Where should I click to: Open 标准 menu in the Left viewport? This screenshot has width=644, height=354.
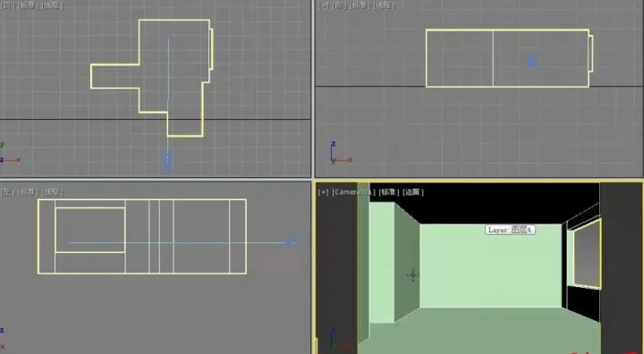click(x=28, y=192)
